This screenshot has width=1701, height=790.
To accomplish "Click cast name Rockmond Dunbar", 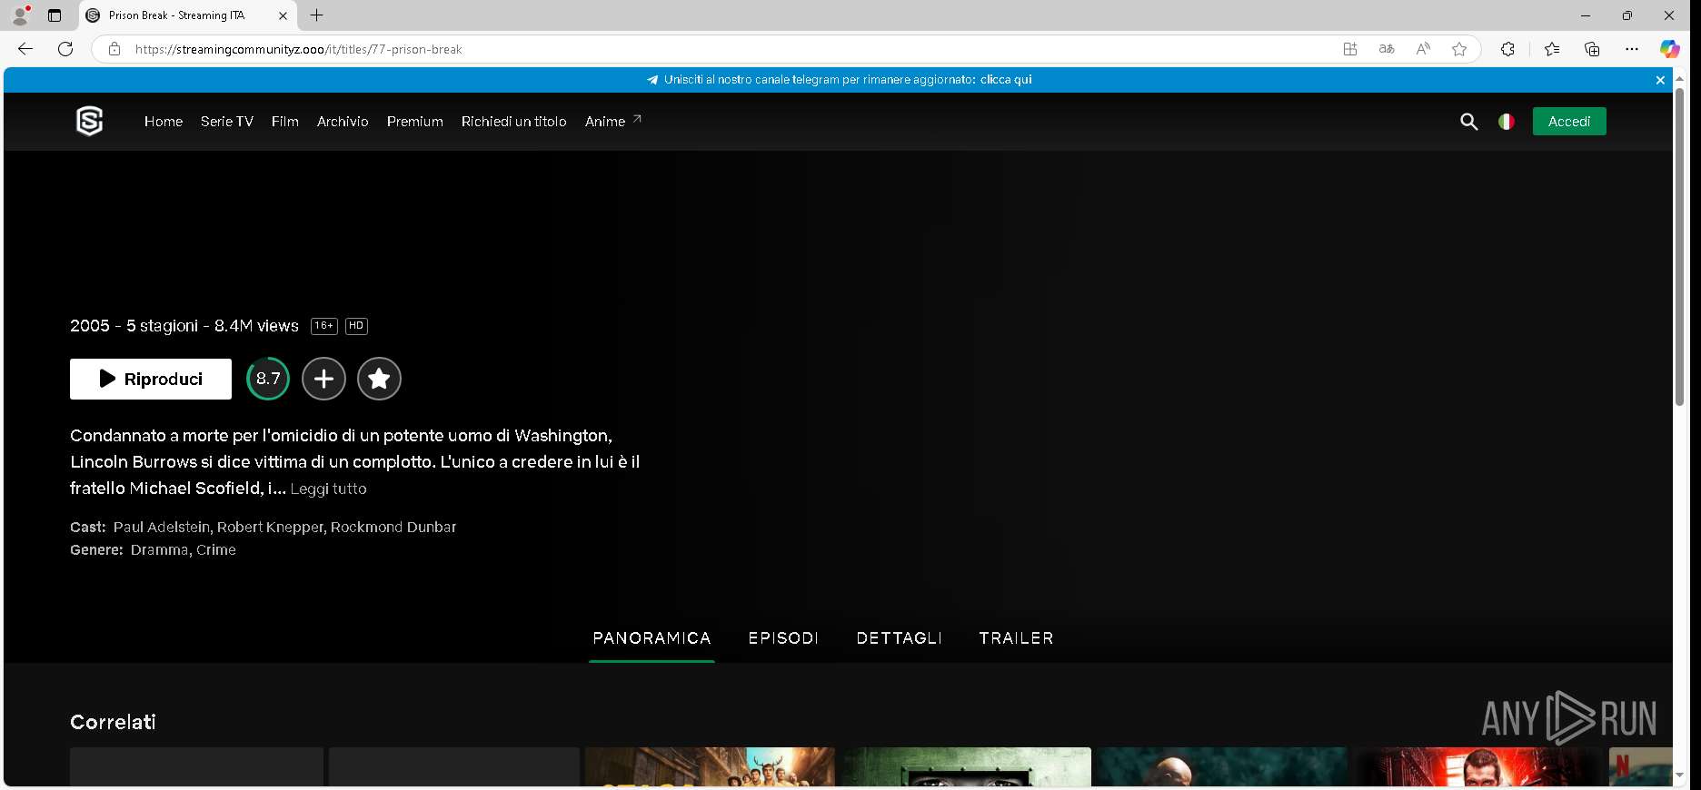I will [393, 528].
